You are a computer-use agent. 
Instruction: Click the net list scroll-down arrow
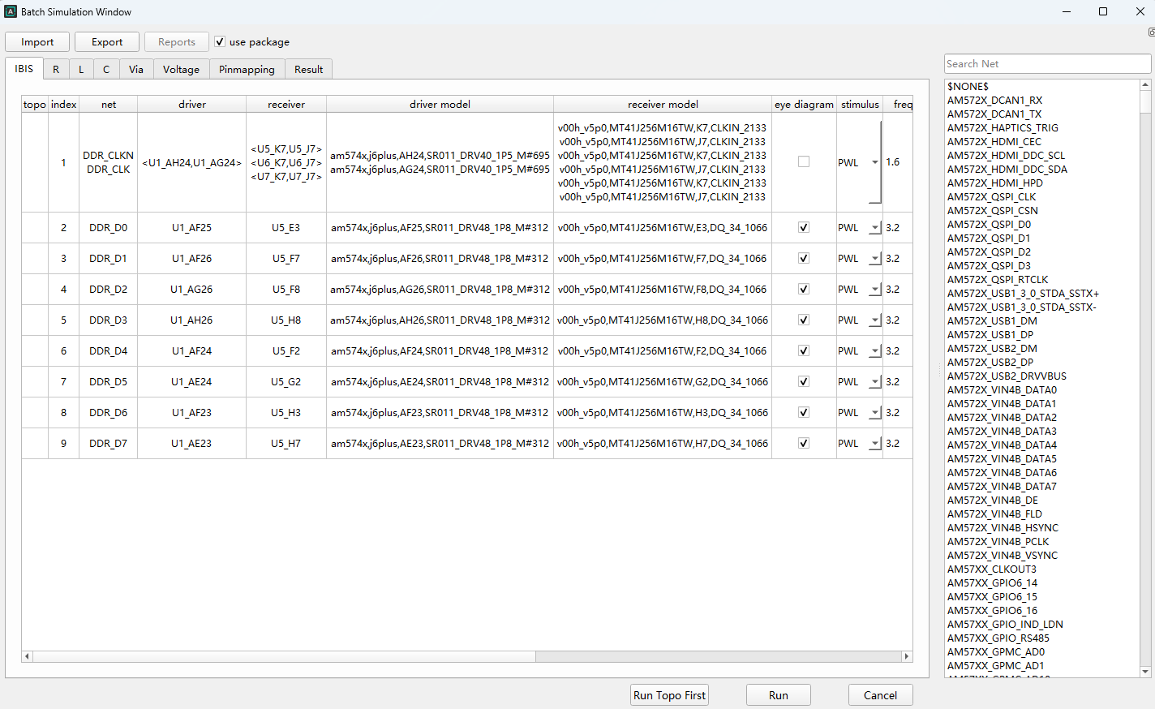[x=1145, y=672]
